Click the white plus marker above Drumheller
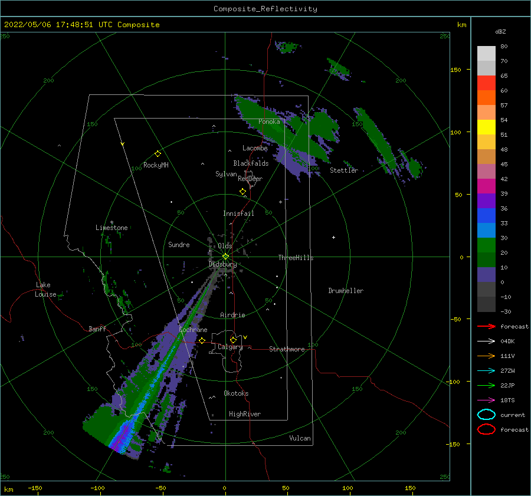Image resolution: width=531 pixels, height=496 pixels. click(333, 237)
